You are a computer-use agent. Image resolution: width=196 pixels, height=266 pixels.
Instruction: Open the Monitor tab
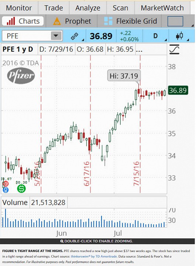click(x=19, y=8)
